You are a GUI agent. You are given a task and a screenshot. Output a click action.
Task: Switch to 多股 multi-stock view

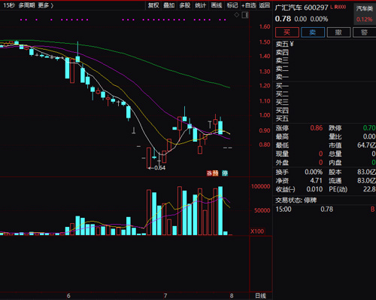(x=185, y=5)
